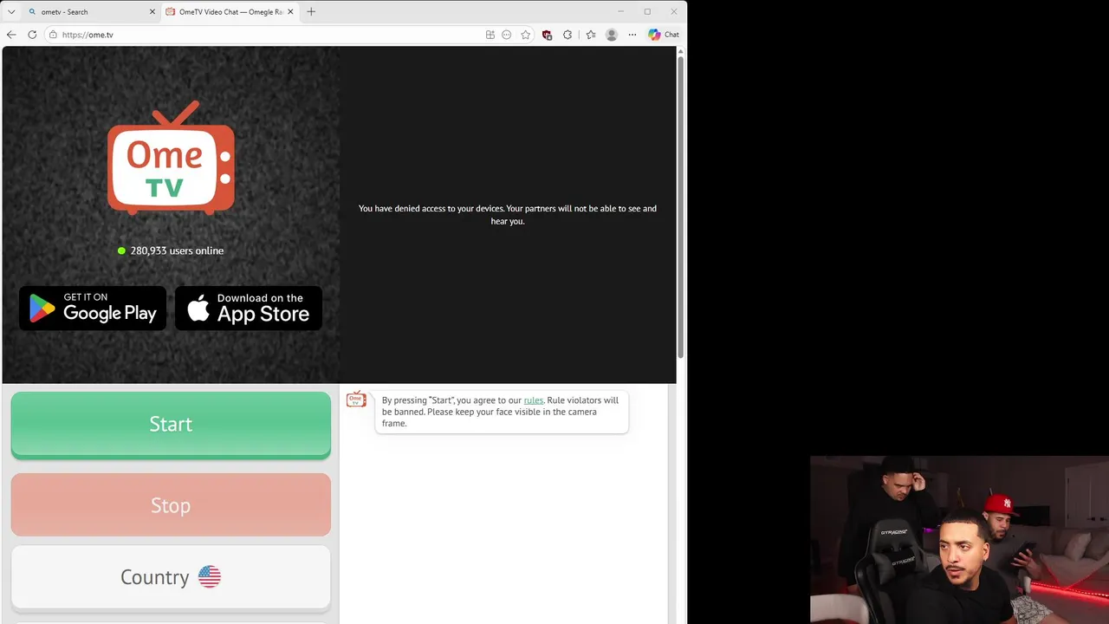Open a new browser tab

(x=311, y=12)
